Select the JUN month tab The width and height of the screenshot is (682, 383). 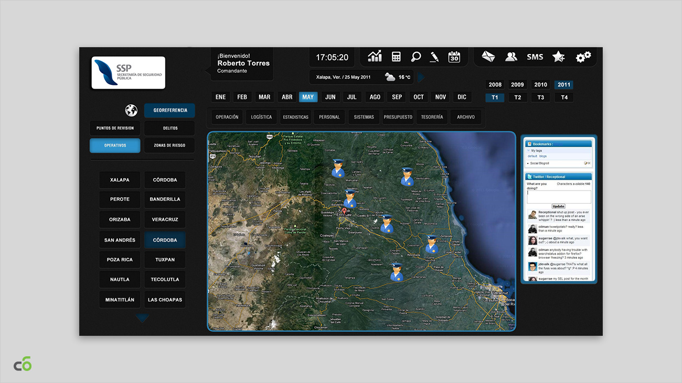pyautogui.click(x=330, y=97)
